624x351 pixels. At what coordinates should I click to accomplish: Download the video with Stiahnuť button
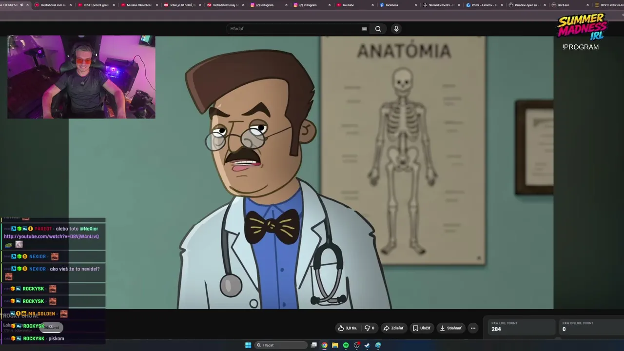[x=451, y=328]
